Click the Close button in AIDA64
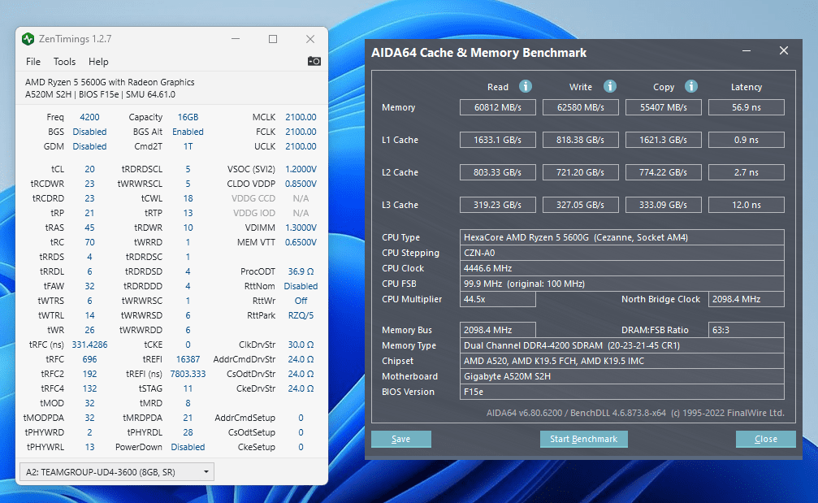Viewport: 818px width, 503px height. pos(766,439)
